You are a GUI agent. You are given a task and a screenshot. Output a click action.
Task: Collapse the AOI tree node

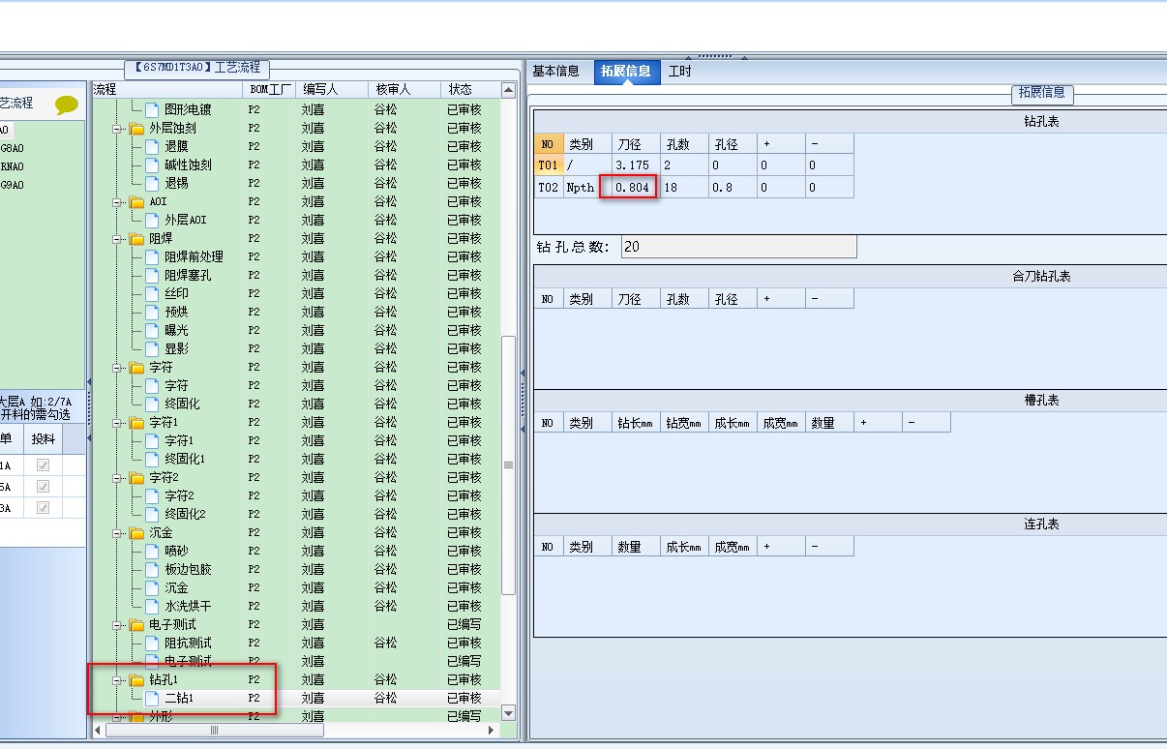(118, 201)
